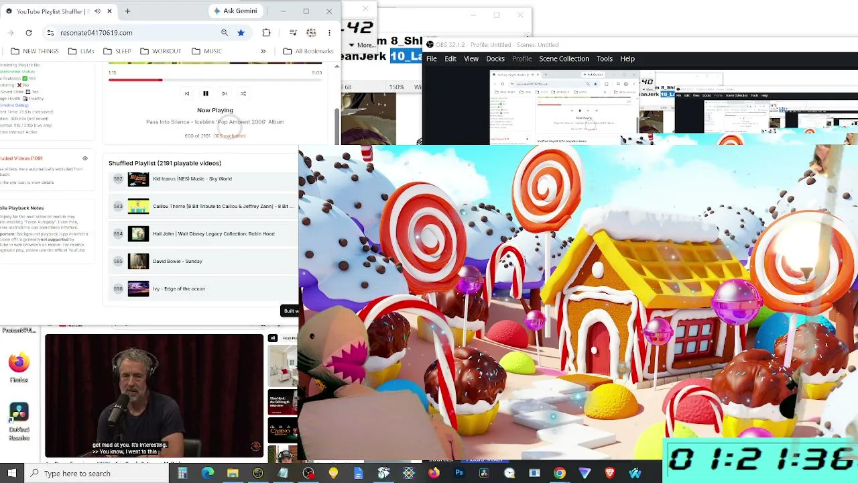Launch Microsoft Edge from taskbar

click(x=208, y=474)
